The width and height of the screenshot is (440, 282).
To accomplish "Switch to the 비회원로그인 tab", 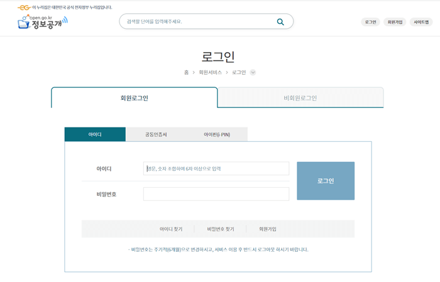I will 300,97.
